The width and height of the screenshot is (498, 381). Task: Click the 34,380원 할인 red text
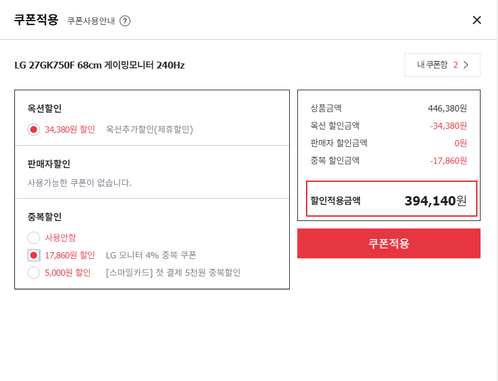pos(70,129)
